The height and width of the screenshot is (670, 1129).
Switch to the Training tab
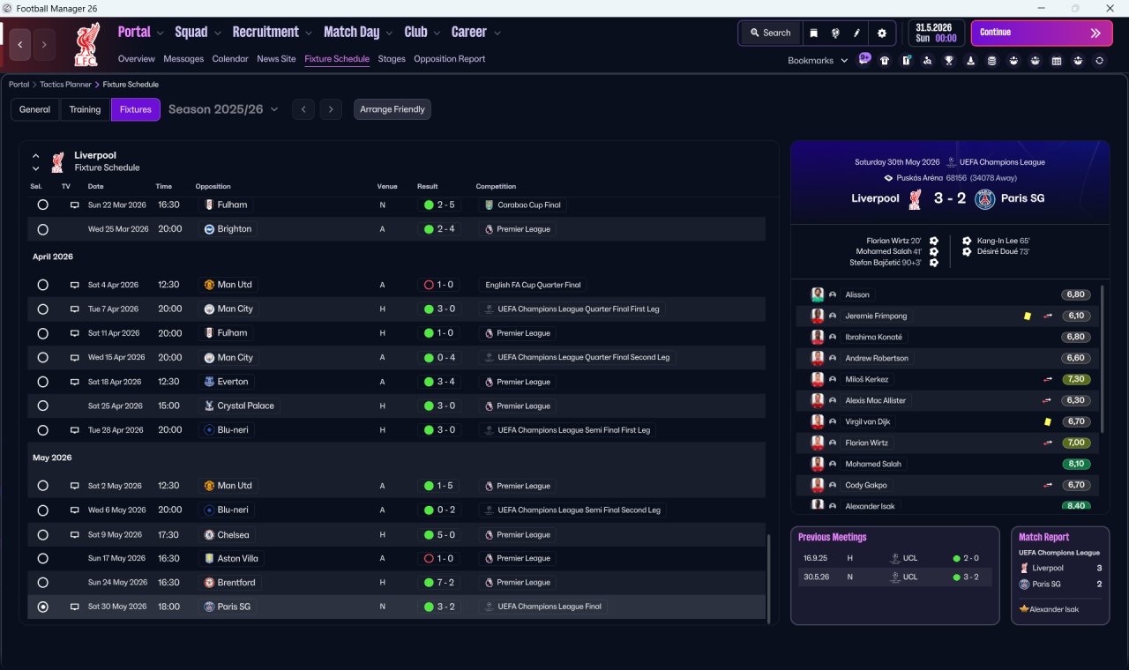tap(85, 109)
